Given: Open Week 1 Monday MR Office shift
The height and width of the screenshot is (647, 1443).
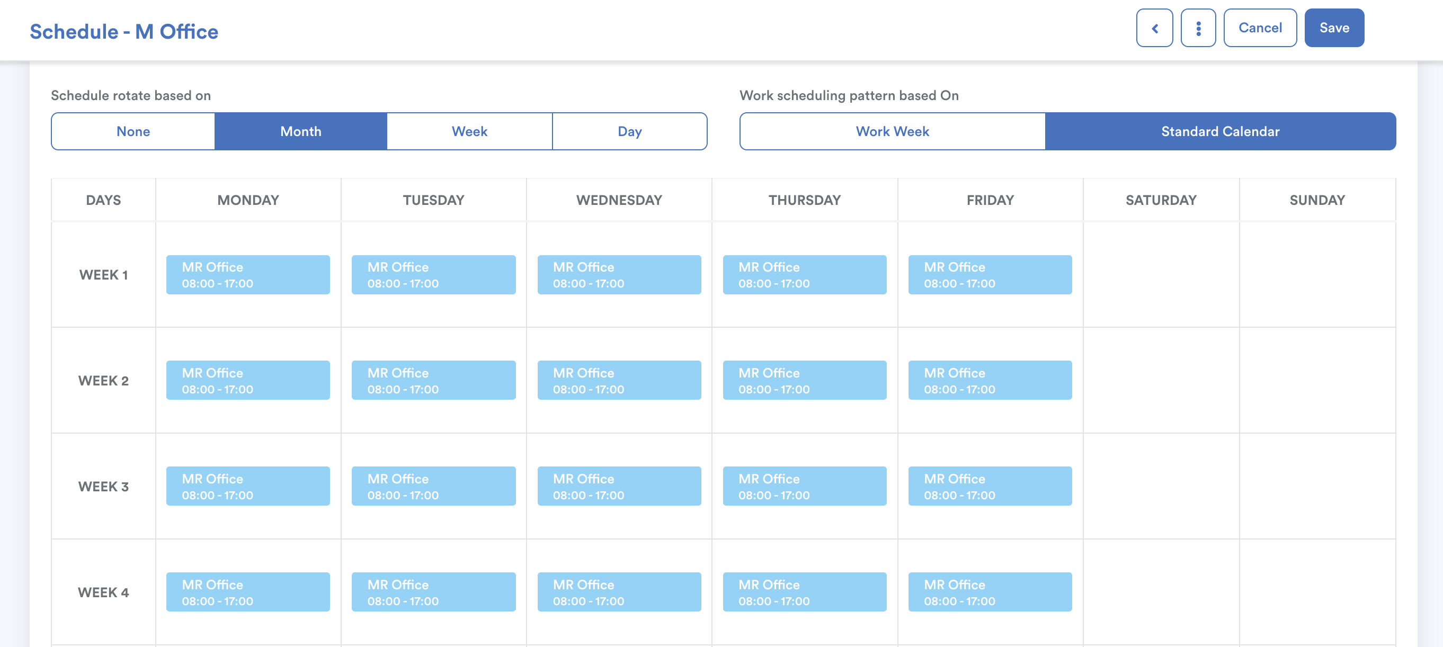Looking at the screenshot, I should point(247,275).
